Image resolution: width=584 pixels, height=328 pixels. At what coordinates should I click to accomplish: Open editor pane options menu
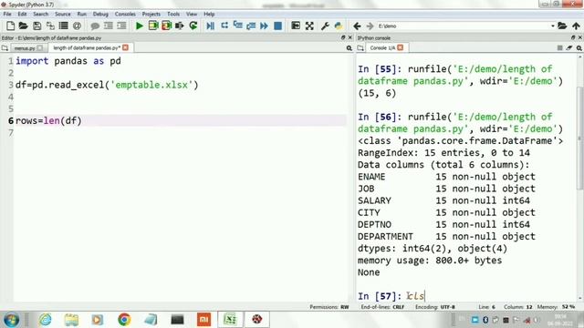(x=349, y=48)
